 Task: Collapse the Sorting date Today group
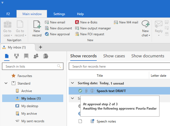tap(72, 83)
